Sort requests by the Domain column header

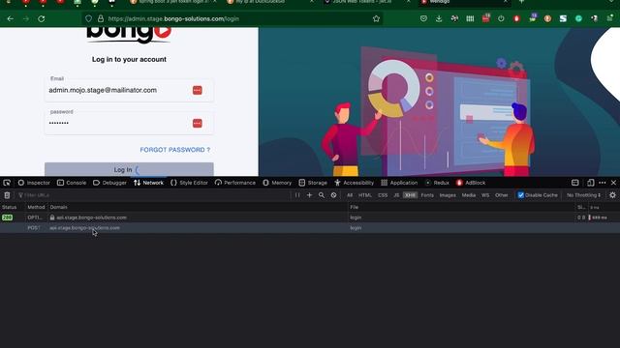198,207
